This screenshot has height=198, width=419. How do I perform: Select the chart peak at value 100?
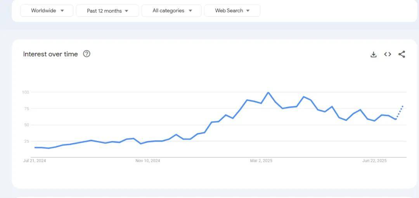268,92
